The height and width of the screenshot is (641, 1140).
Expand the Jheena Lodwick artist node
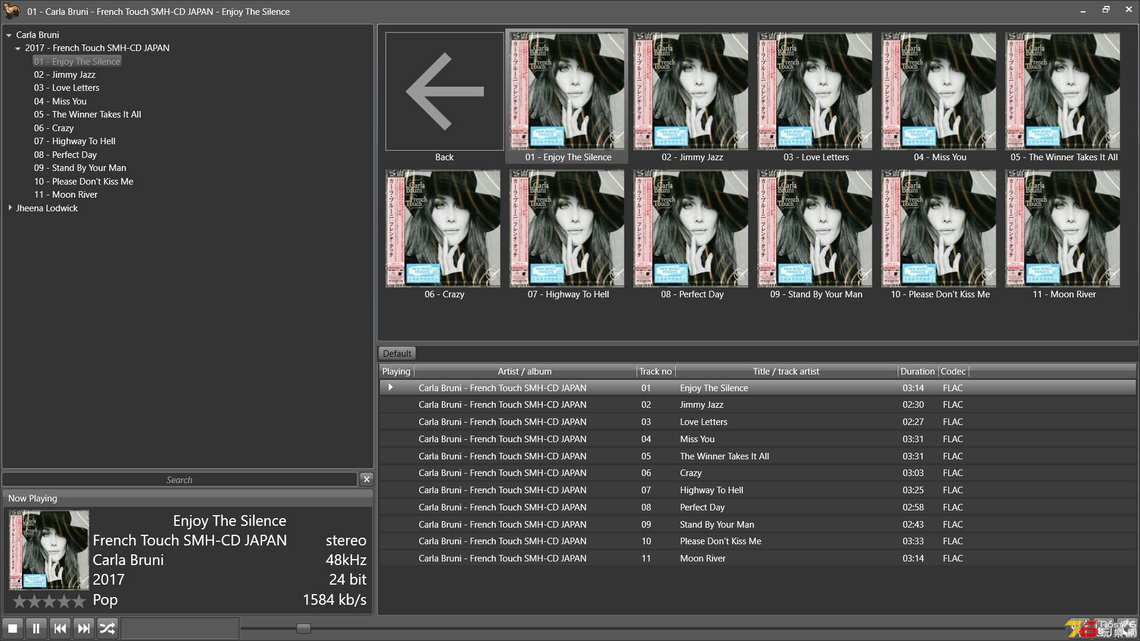[x=10, y=208]
